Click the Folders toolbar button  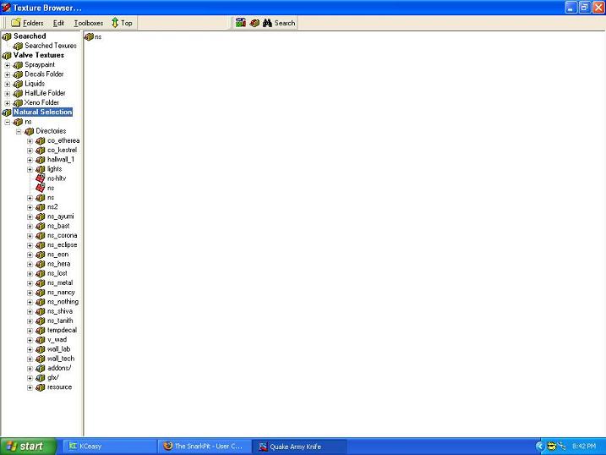coord(27,23)
